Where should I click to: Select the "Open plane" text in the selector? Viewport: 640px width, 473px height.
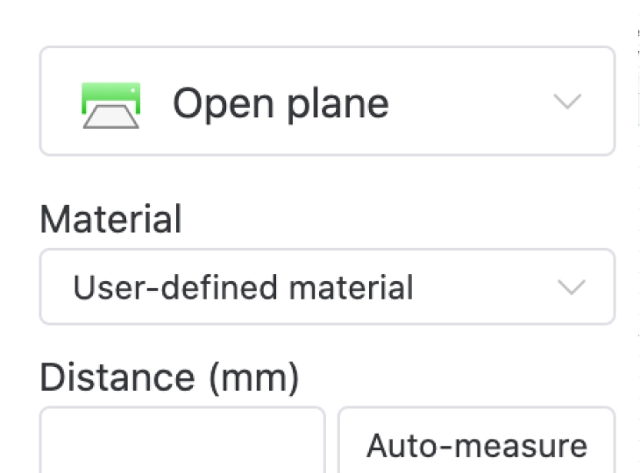(281, 103)
